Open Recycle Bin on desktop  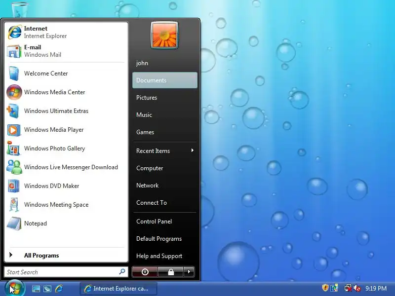point(20,9)
